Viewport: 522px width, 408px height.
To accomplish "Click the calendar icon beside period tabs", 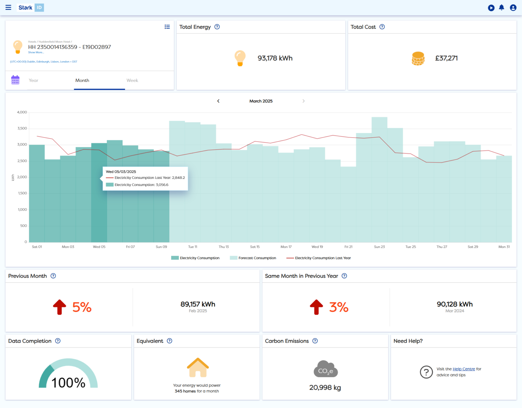I will tap(15, 80).
